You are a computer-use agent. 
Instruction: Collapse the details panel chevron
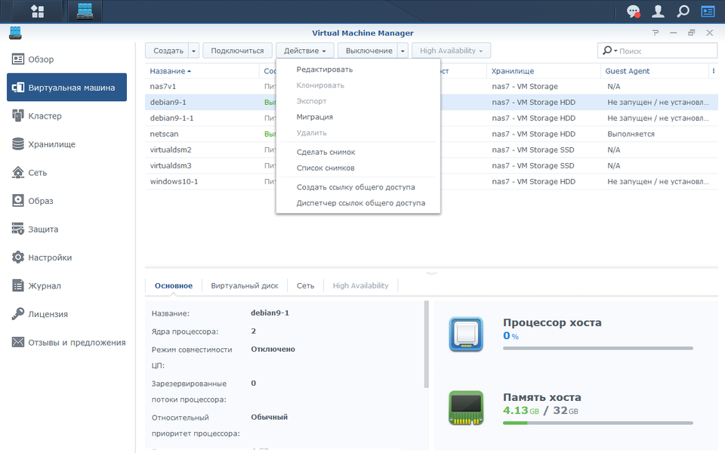pos(431,273)
